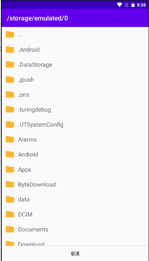The height and width of the screenshot is (261, 149).
Task: Click the /storage/emulated/0 path title
Action: point(37,19)
